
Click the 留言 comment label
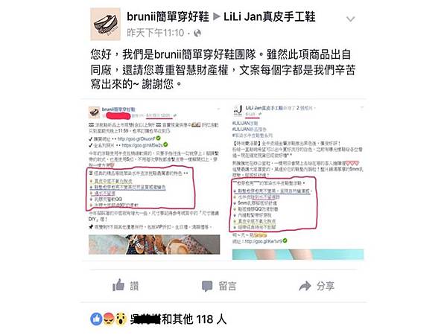click(x=227, y=286)
